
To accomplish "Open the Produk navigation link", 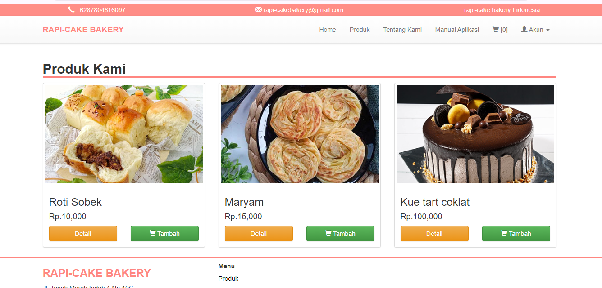I will tap(360, 30).
